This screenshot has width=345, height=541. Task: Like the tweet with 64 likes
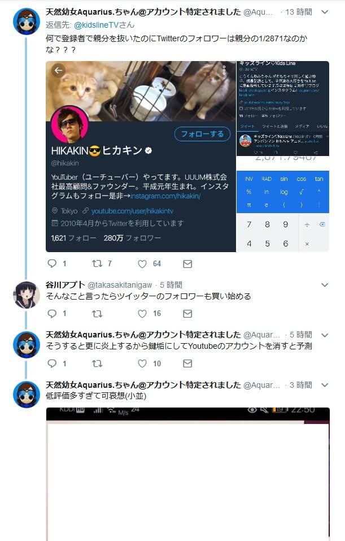142,264
